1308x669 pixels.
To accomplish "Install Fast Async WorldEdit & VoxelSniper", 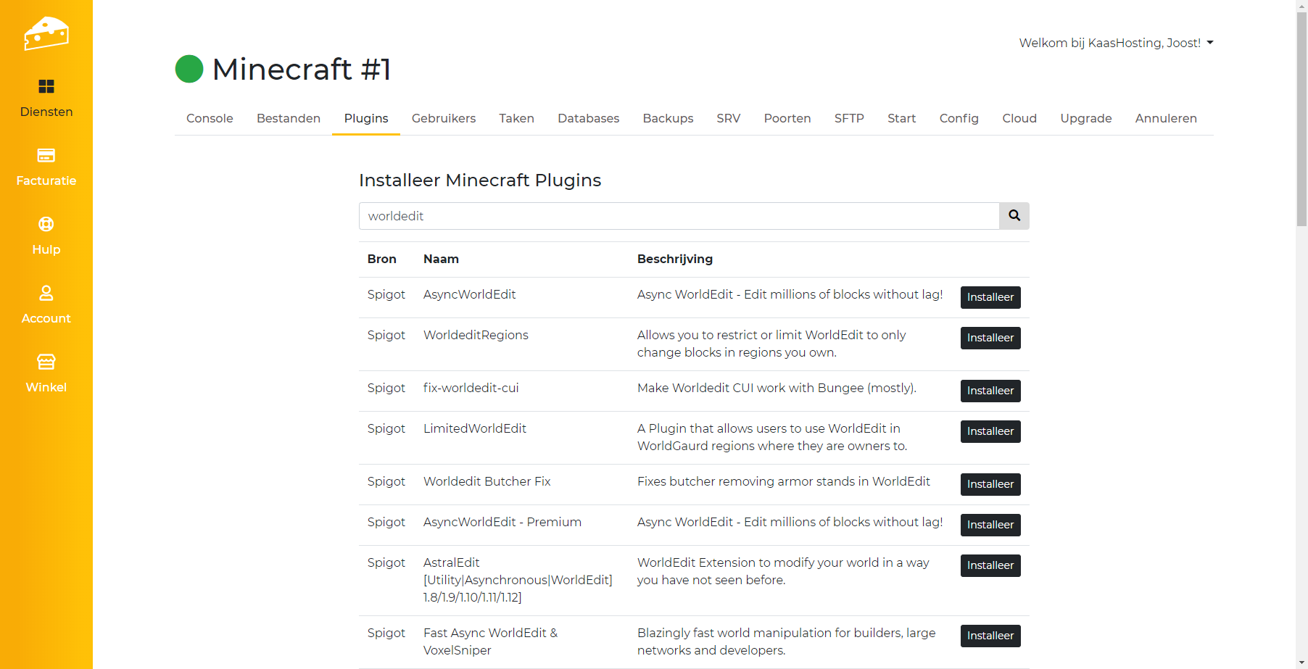I will (990, 636).
